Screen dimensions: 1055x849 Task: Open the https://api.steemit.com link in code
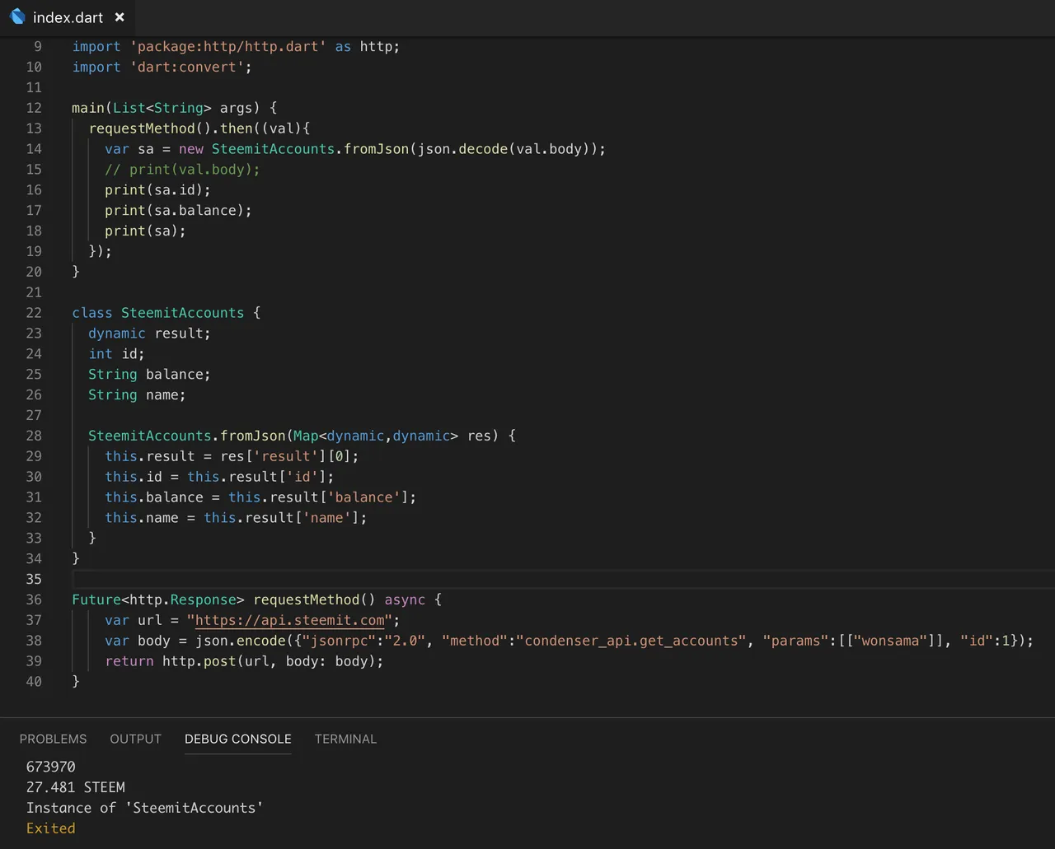(290, 620)
